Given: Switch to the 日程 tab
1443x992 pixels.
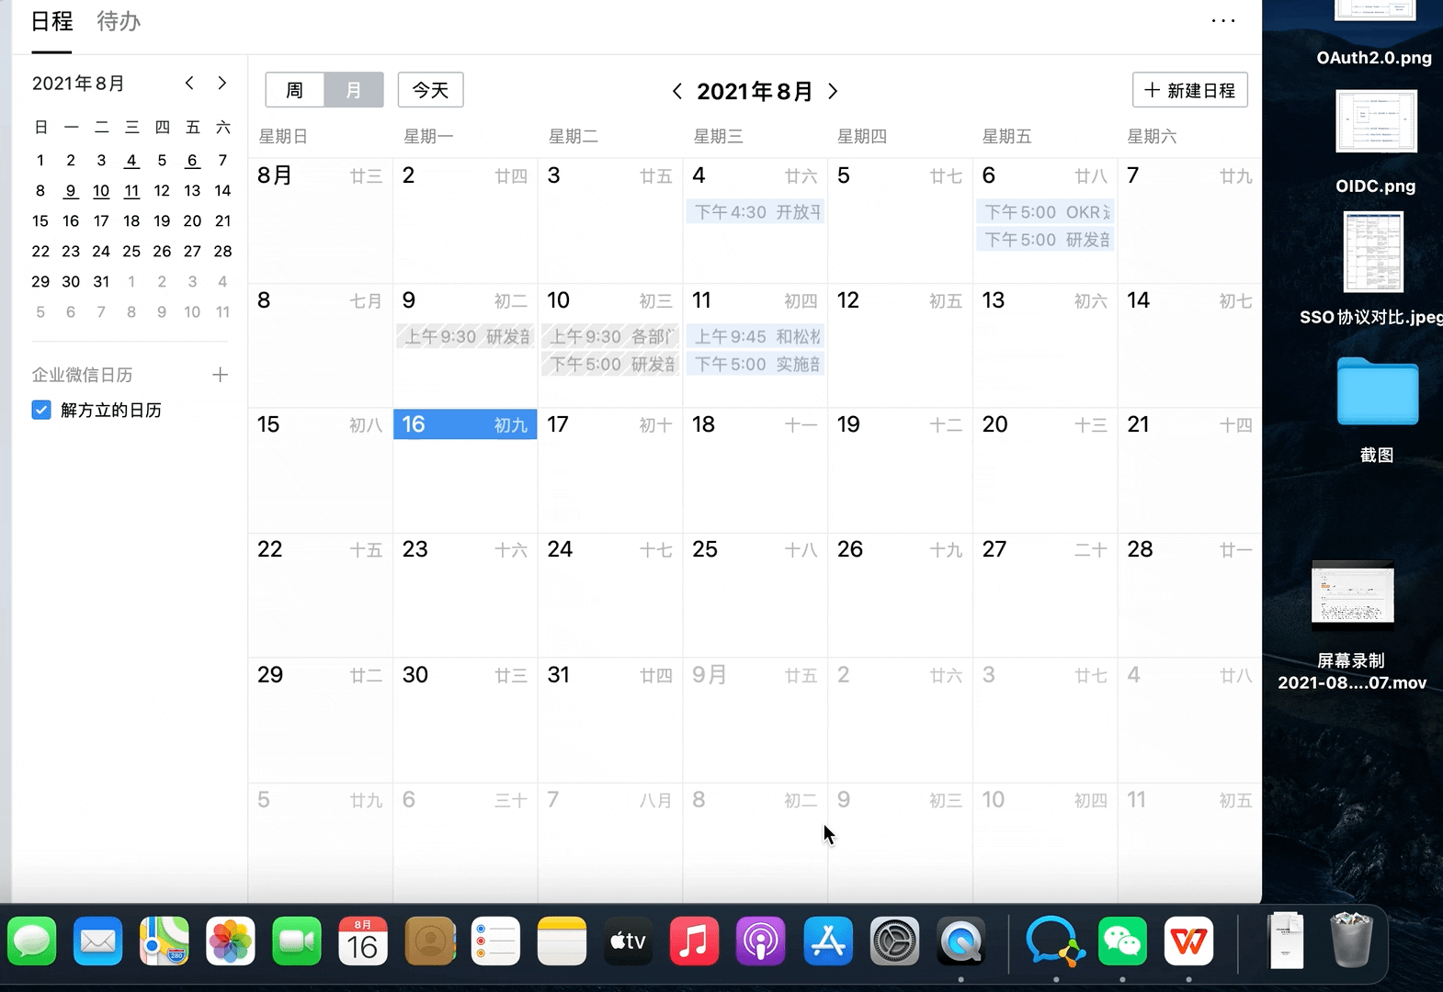Looking at the screenshot, I should 51,22.
